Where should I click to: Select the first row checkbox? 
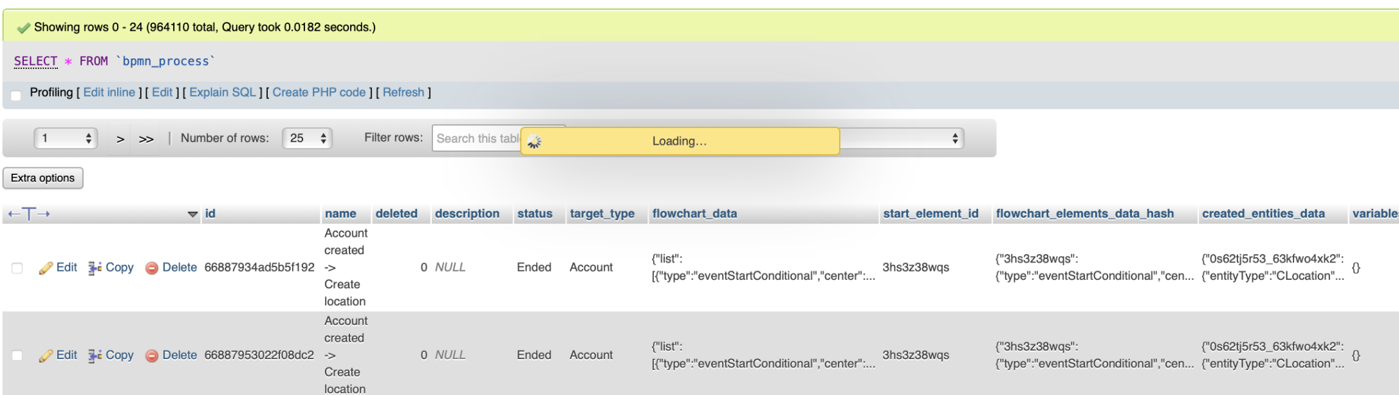17,268
